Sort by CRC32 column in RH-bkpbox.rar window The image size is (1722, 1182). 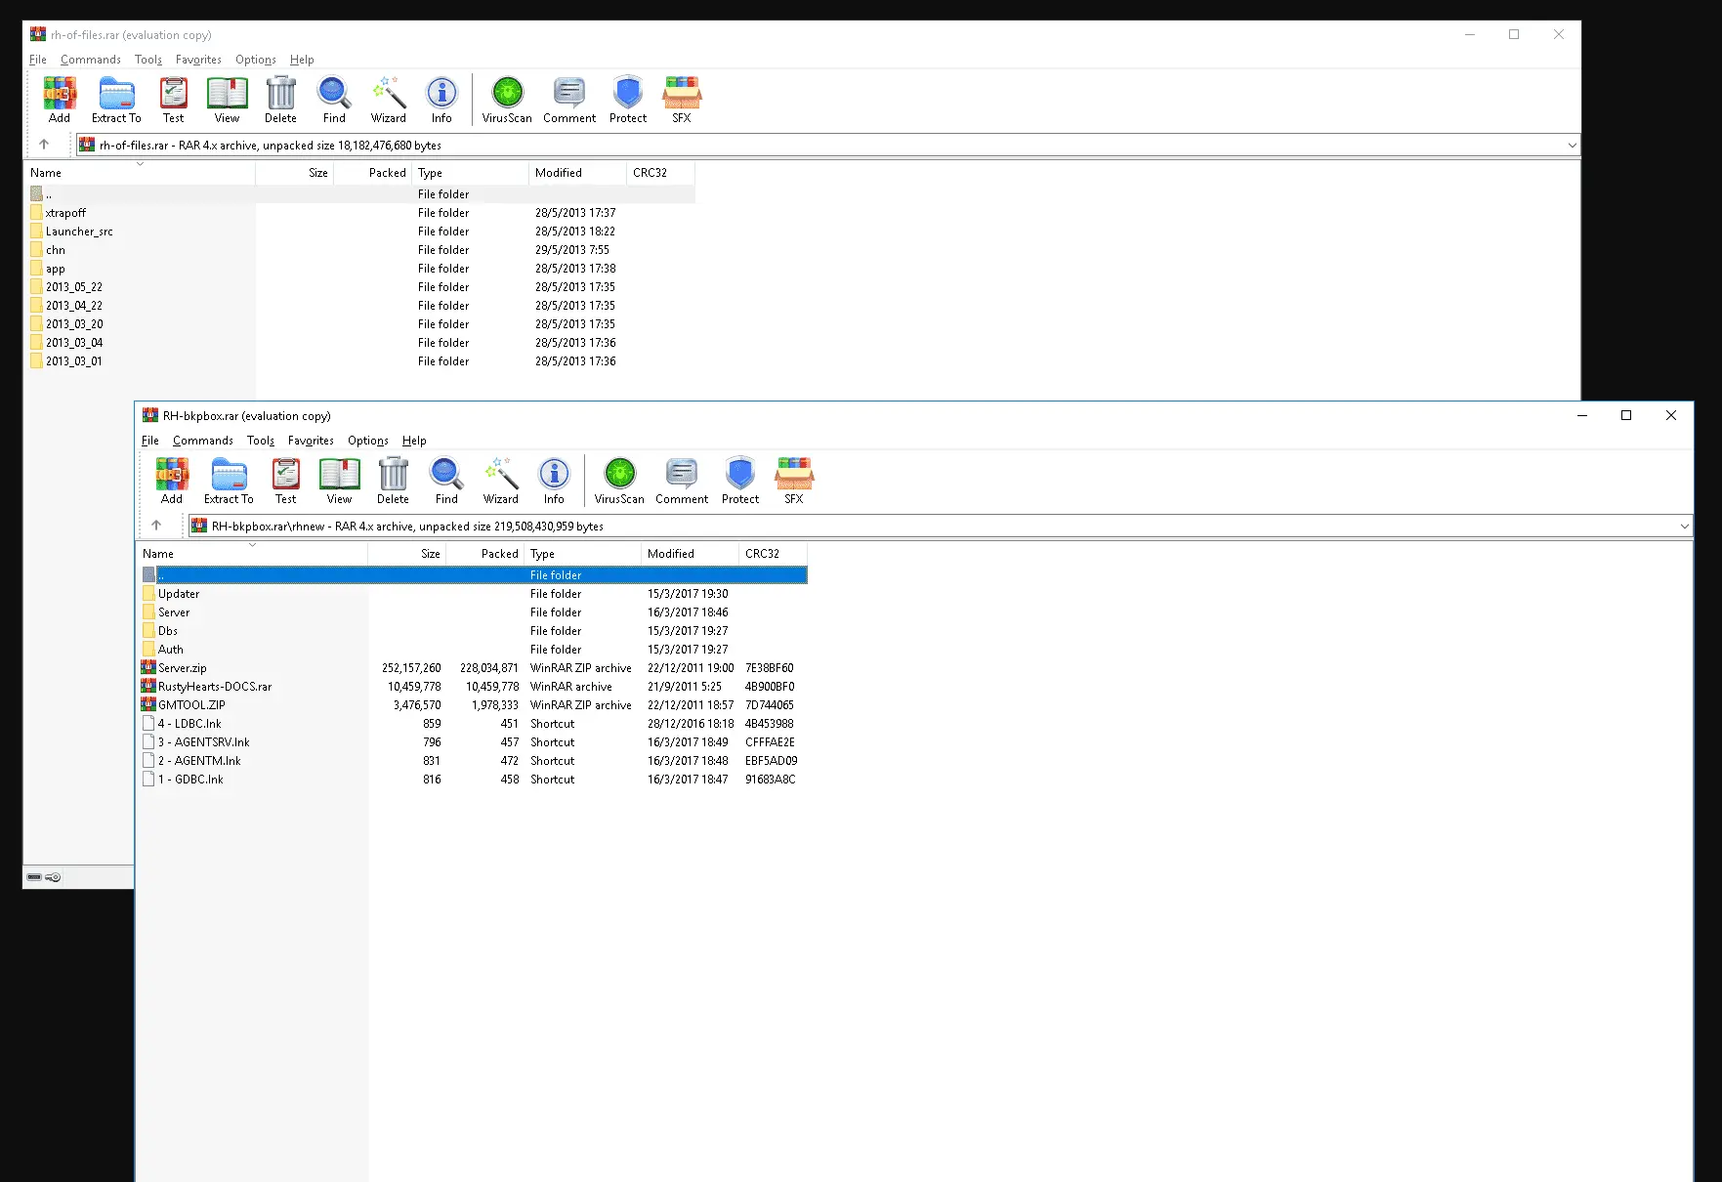point(773,553)
